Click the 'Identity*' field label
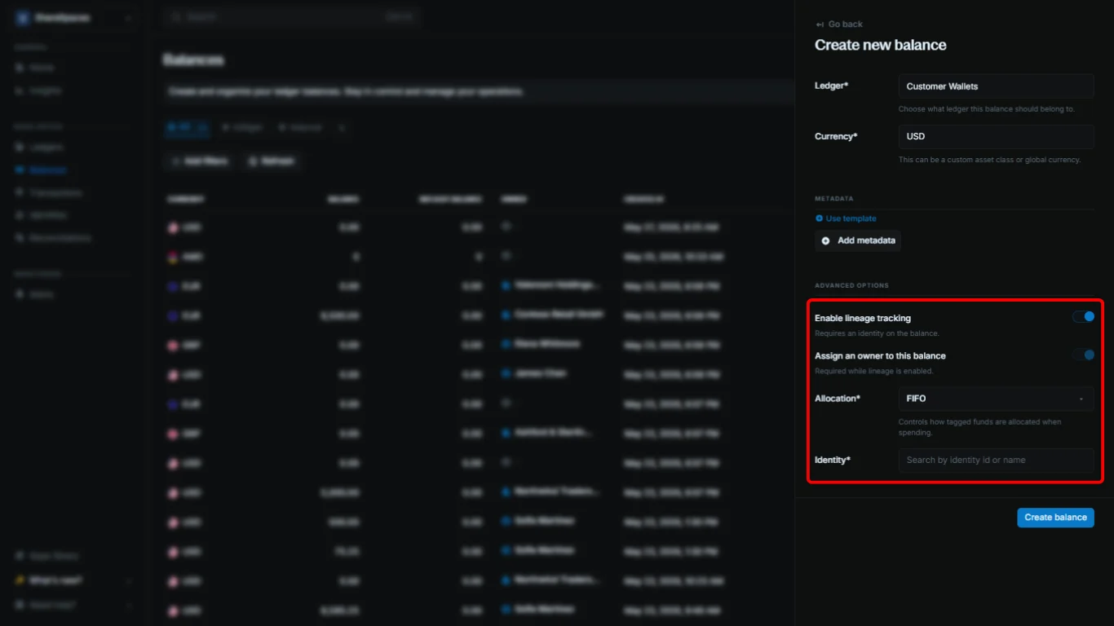 833,460
